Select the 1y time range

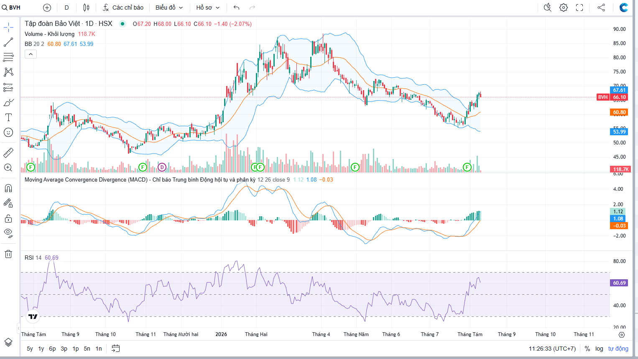pos(41,349)
